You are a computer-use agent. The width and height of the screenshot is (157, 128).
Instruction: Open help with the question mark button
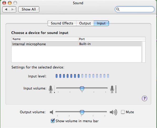pos(144,98)
